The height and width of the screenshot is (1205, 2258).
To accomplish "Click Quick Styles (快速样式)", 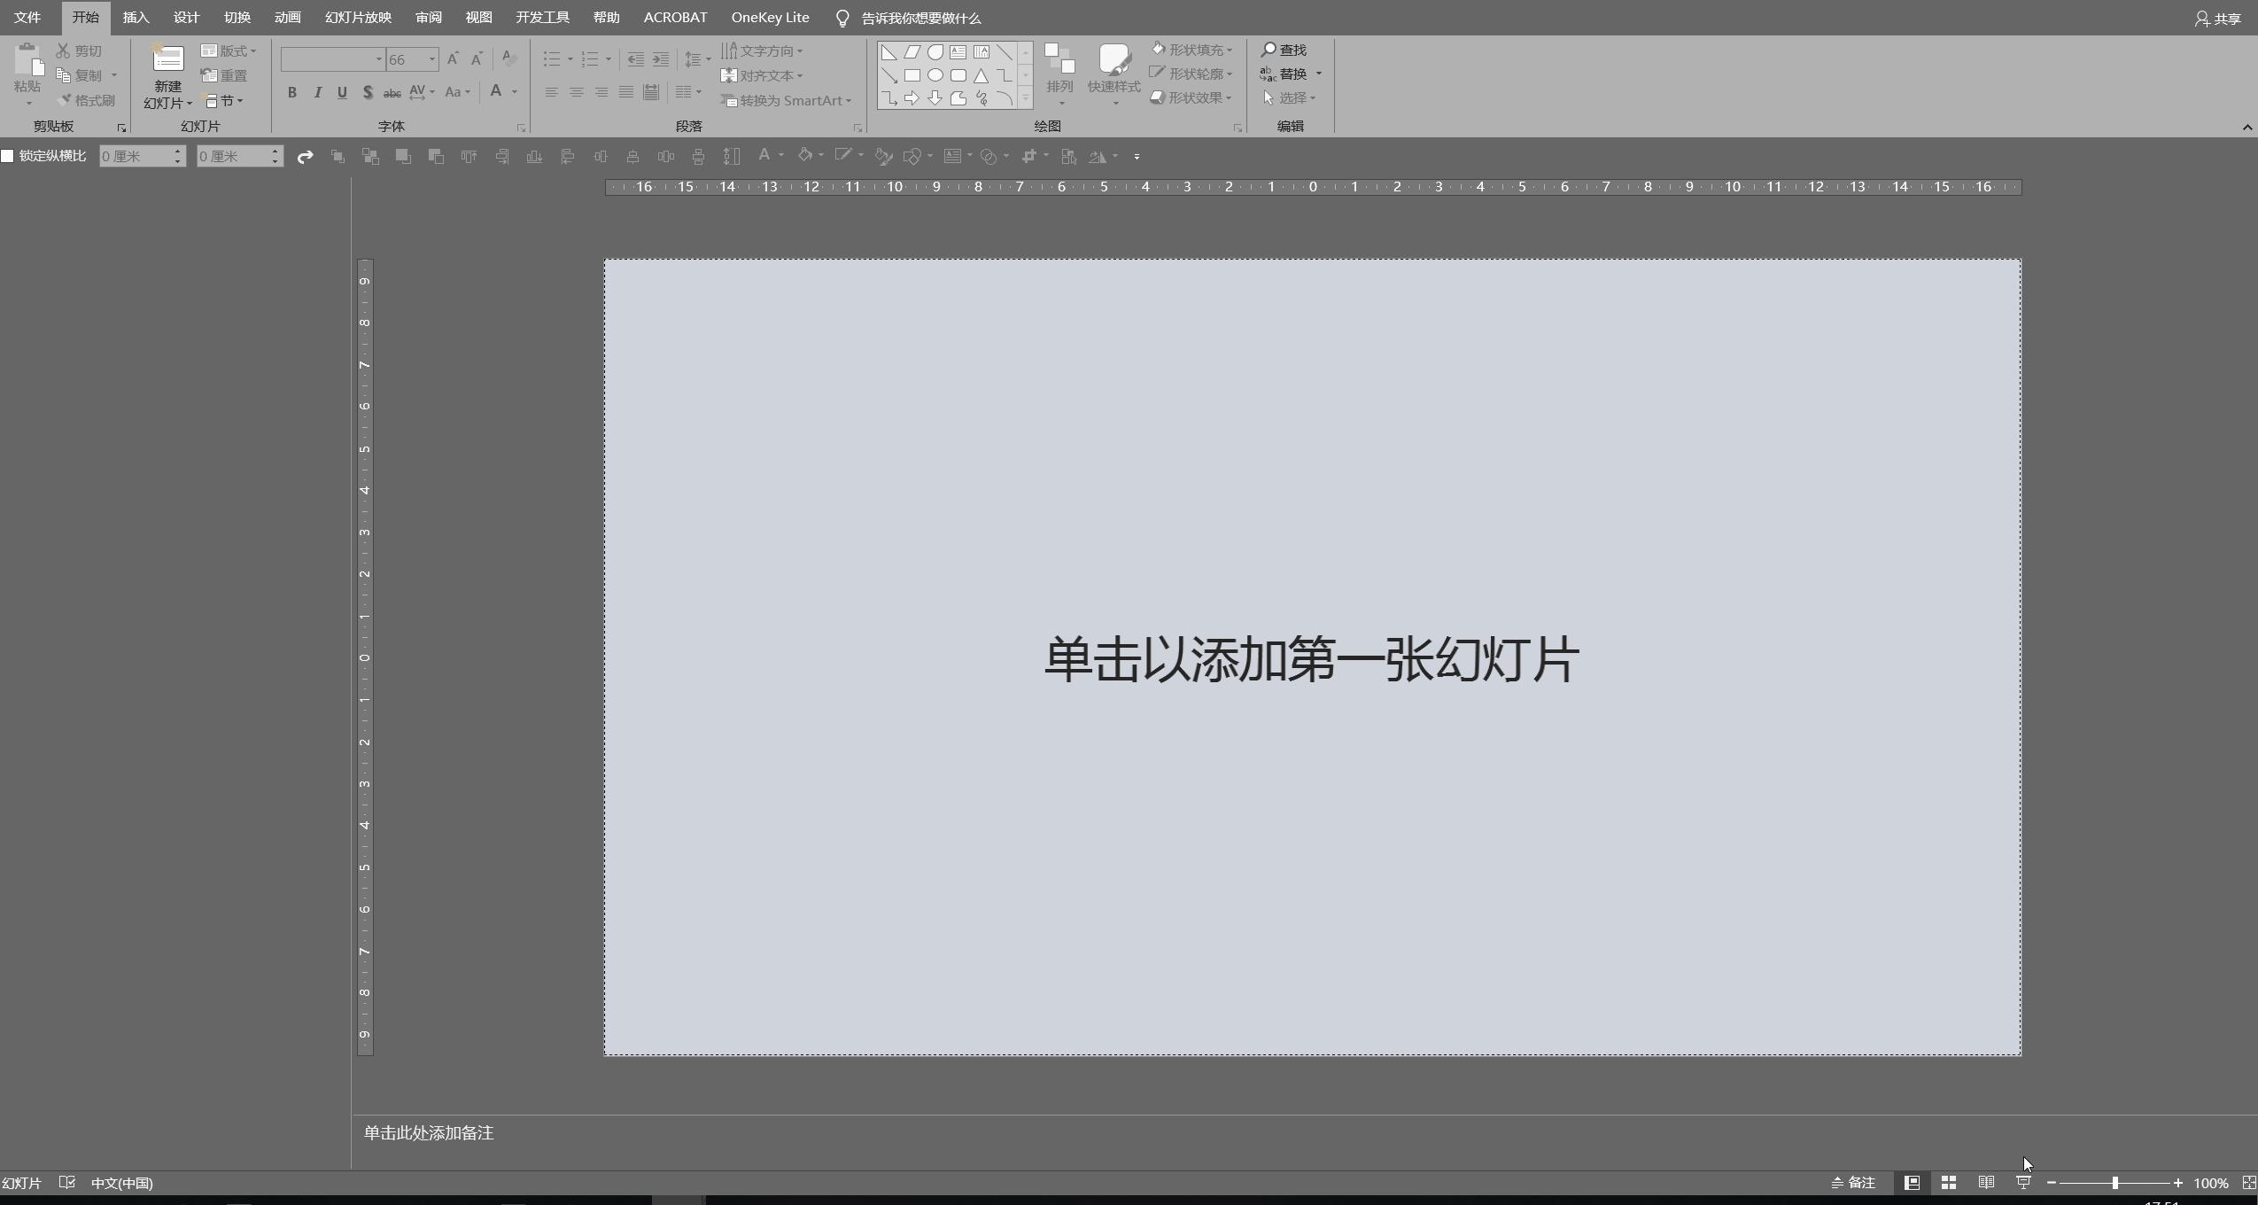I will (1112, 75).
